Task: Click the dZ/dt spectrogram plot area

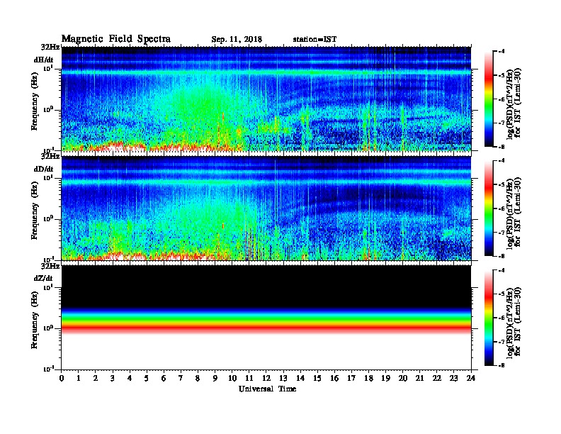Action: (x=266, y=317)
